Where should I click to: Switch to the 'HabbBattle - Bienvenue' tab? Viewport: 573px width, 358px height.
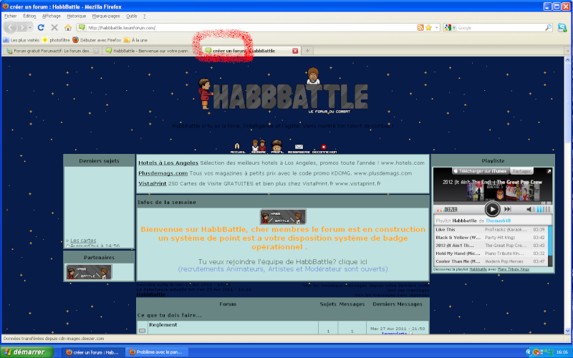pos(149,51)
